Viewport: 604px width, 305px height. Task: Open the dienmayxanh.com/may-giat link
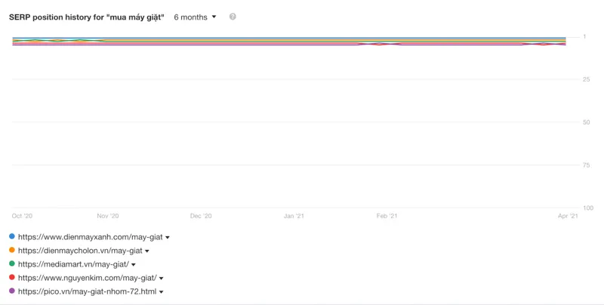coord(90,237)
